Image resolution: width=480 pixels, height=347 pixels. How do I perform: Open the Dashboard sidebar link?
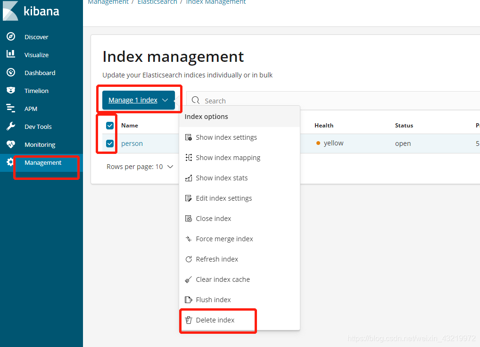click(x=40, y=73)
